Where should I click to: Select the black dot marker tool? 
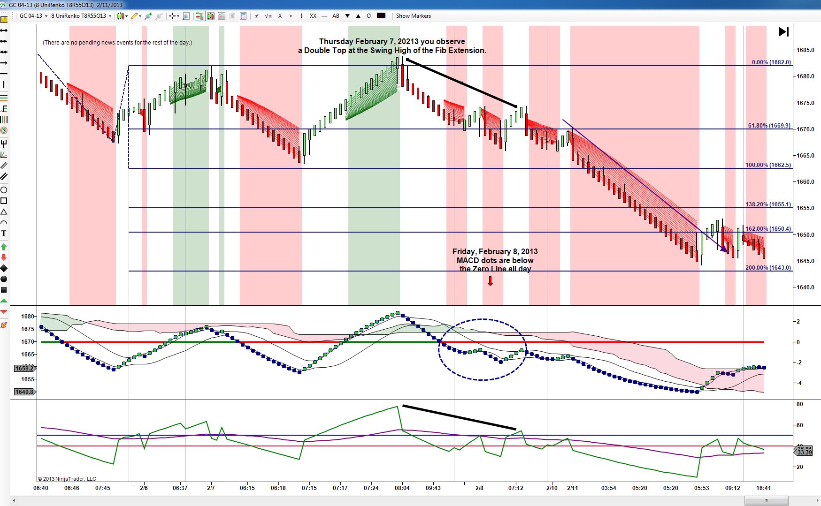(4, 279)
